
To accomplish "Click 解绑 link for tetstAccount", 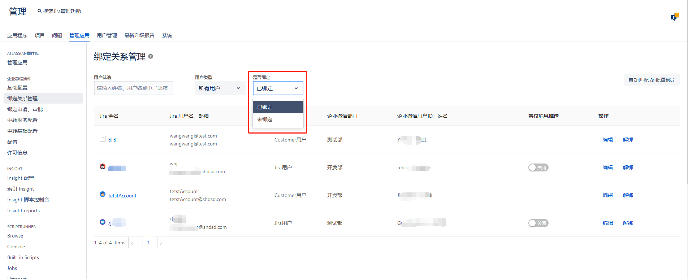I will (x=628, y=195).
